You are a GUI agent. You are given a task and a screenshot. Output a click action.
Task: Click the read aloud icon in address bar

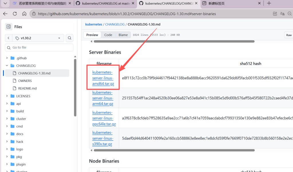[282, 14]
